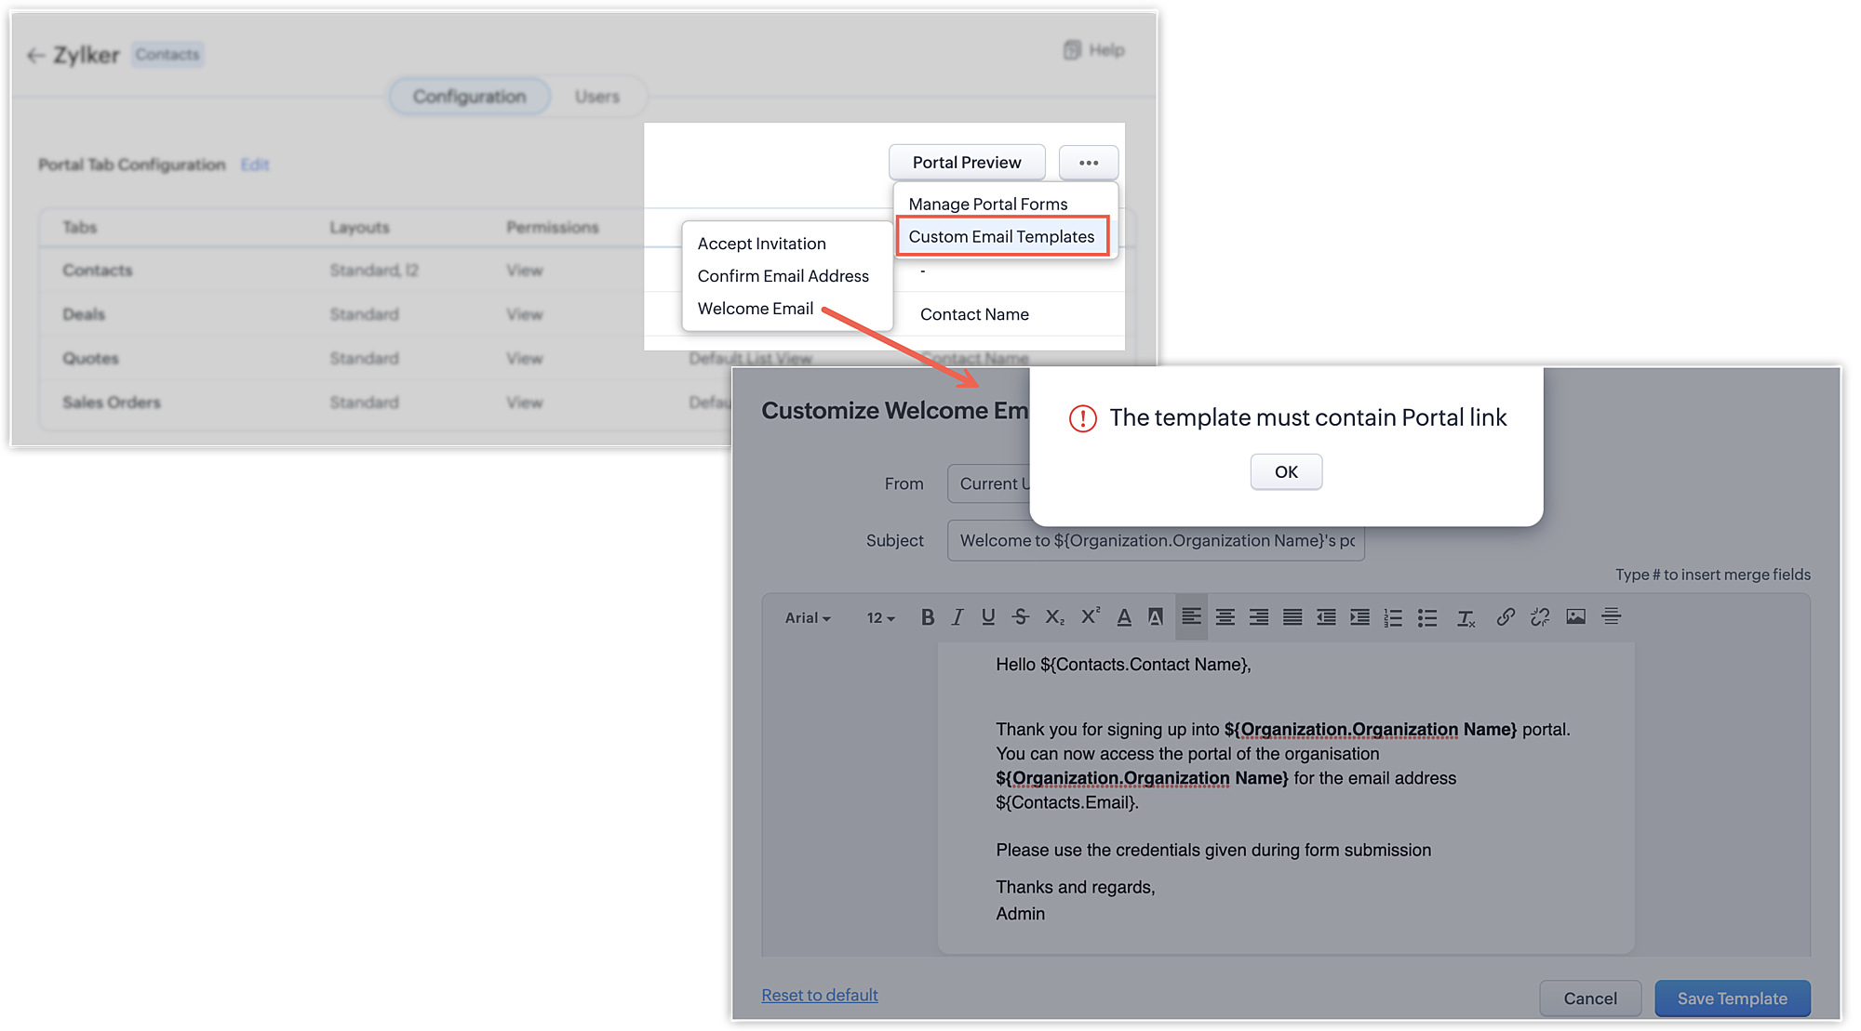Toggle underline text formatting
This screenshot has height=1031, width=1861.
(x=988, y=617)
